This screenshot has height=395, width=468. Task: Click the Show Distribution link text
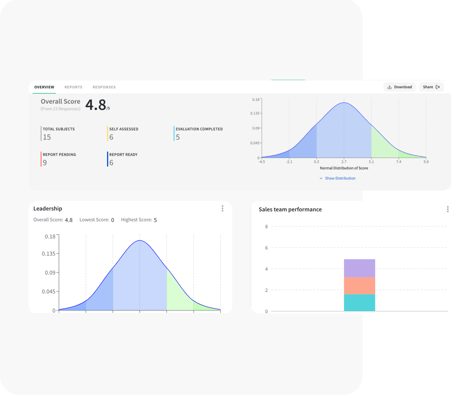pos(340,178)
